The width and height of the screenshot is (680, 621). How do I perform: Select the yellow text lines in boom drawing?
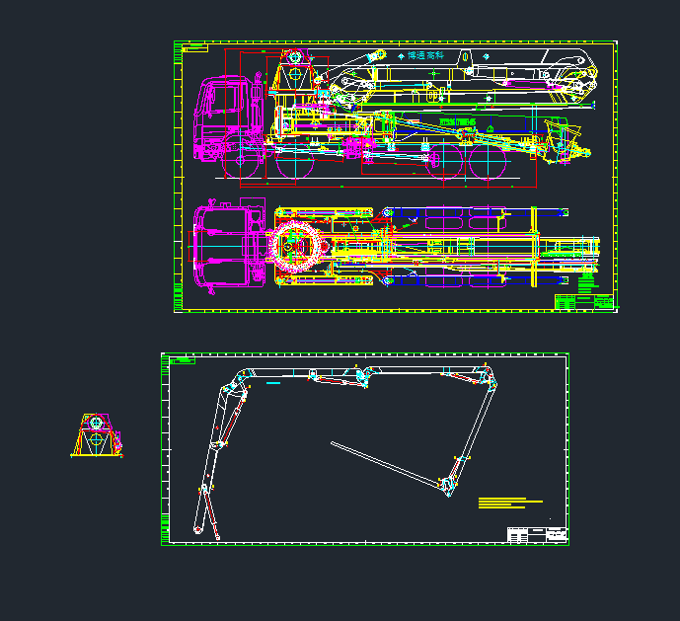509,503
